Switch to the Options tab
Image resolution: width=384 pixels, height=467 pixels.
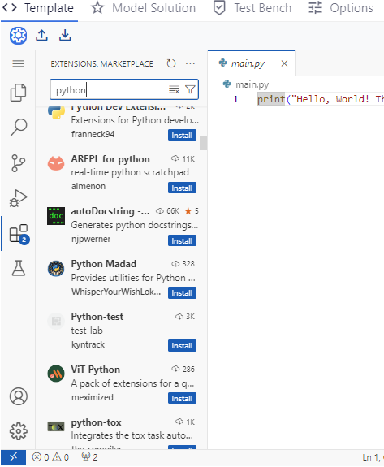coord(341,8)
